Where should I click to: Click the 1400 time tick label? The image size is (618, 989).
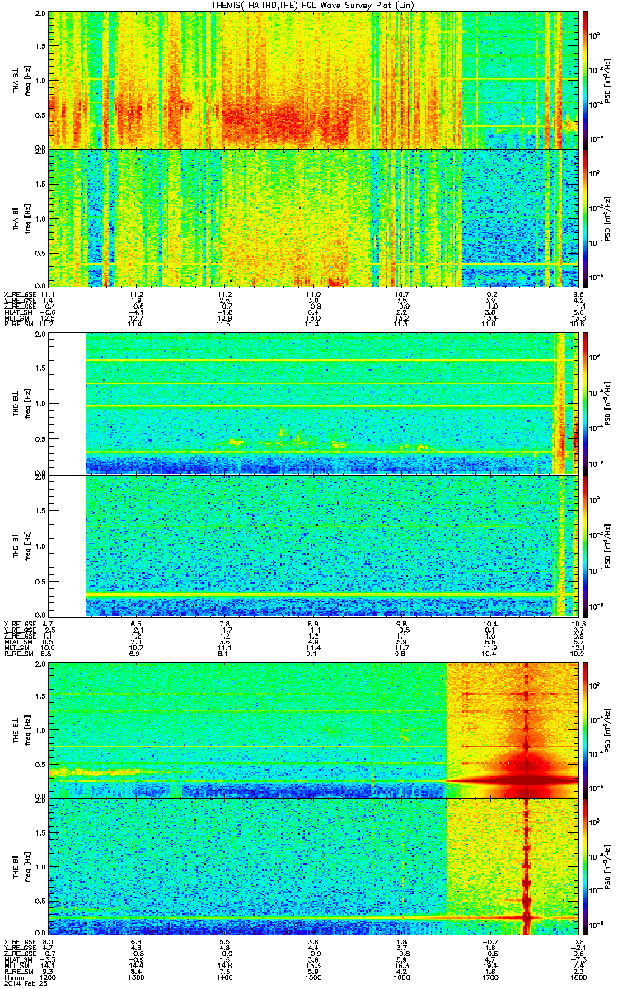point(226,978)
